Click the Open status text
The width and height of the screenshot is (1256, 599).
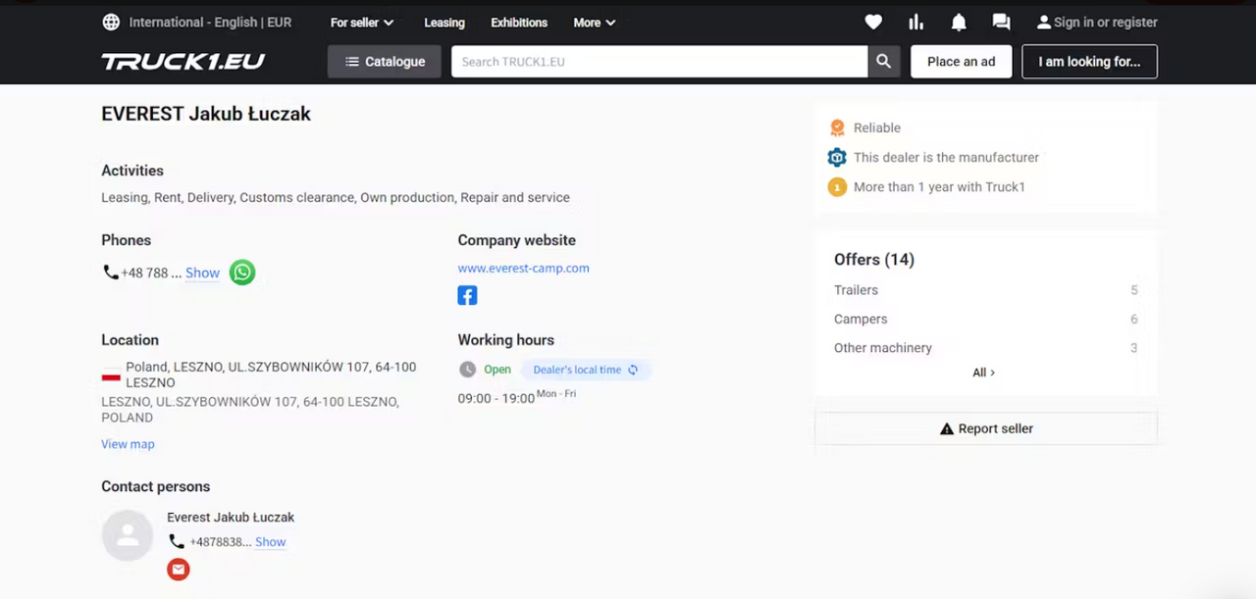tap(497, 370)
